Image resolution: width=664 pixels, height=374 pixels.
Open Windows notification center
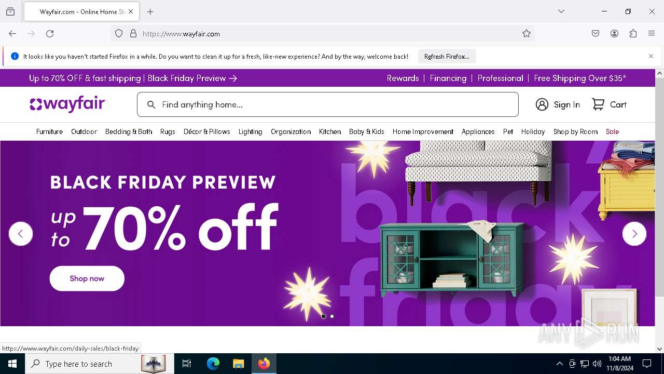coord(647,364)
